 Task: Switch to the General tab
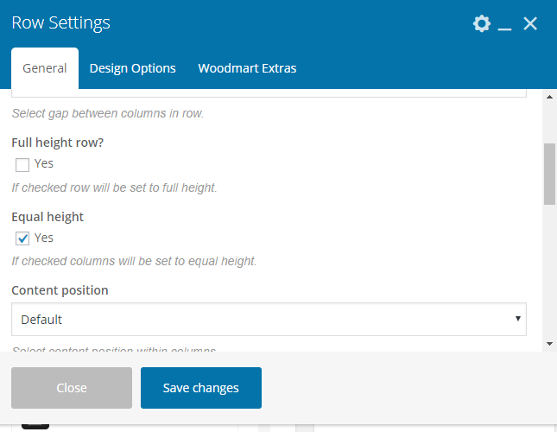click(x=45, y=68)
